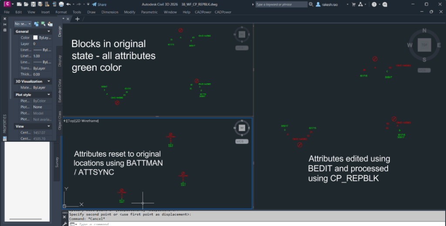The width and height of the screenshot is (446, 226).
Task: Switch to the Extended Data palette tab
Action: [x=60, y=90]
